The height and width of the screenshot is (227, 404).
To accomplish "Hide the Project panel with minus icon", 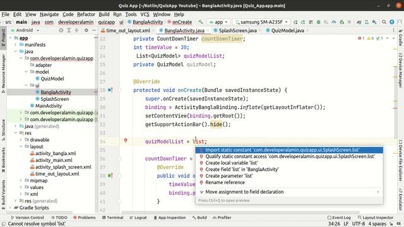I will 94,30.
